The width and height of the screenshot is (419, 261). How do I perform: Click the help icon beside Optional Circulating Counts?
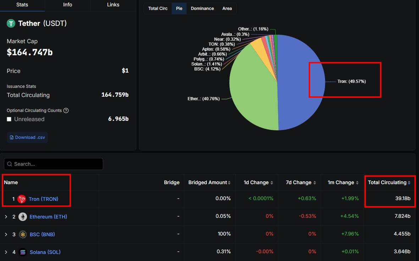coord(66,110)
